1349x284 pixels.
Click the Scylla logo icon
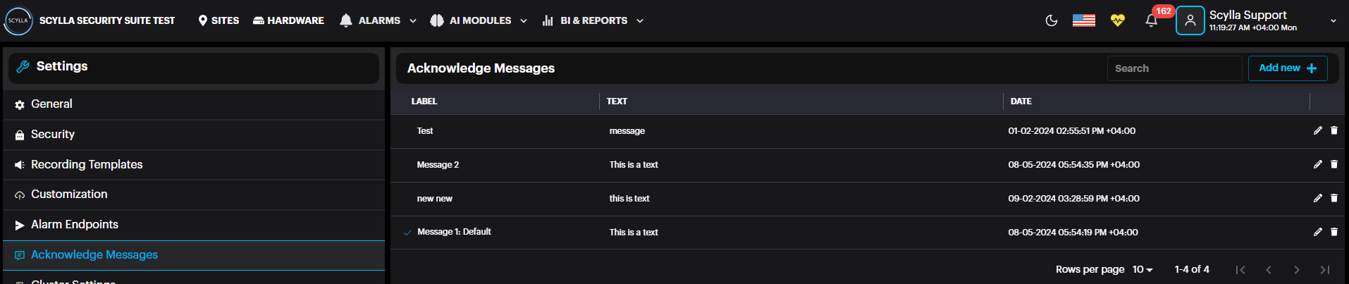(x=18, y=20)
